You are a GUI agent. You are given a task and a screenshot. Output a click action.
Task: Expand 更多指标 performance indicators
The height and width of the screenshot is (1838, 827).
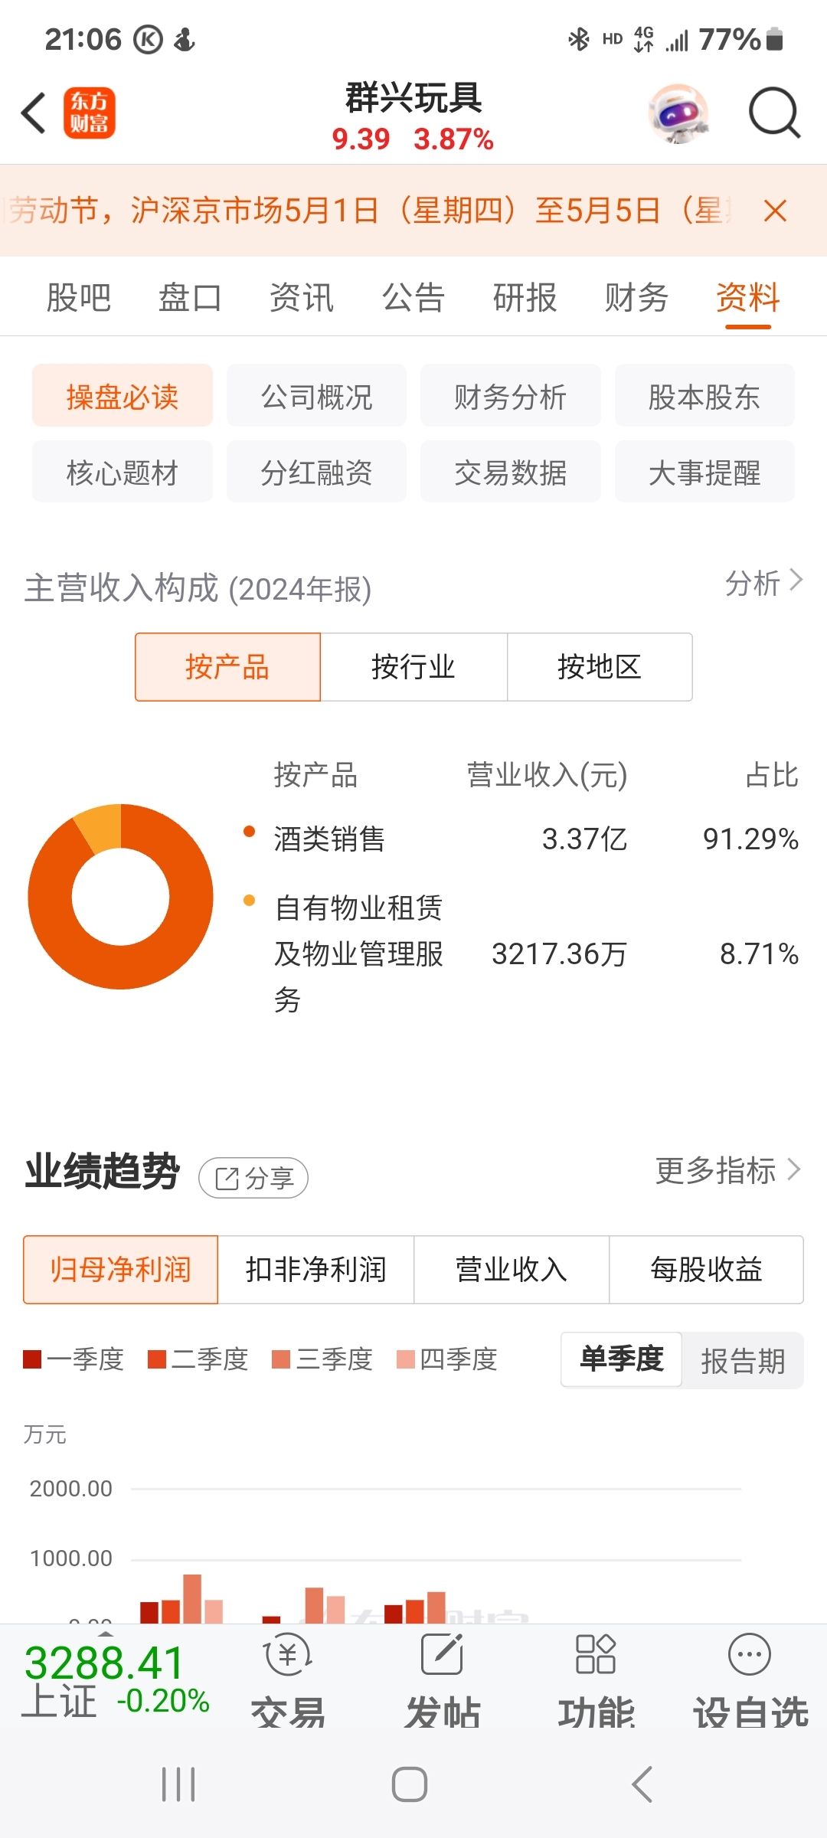pos(727,1171)
